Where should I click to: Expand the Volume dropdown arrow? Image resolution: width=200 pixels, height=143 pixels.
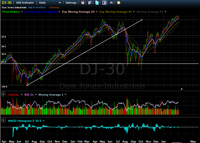point(22,95)
